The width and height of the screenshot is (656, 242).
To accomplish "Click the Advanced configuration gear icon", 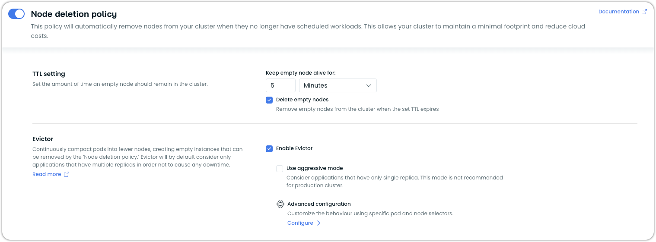I will 280,204.
